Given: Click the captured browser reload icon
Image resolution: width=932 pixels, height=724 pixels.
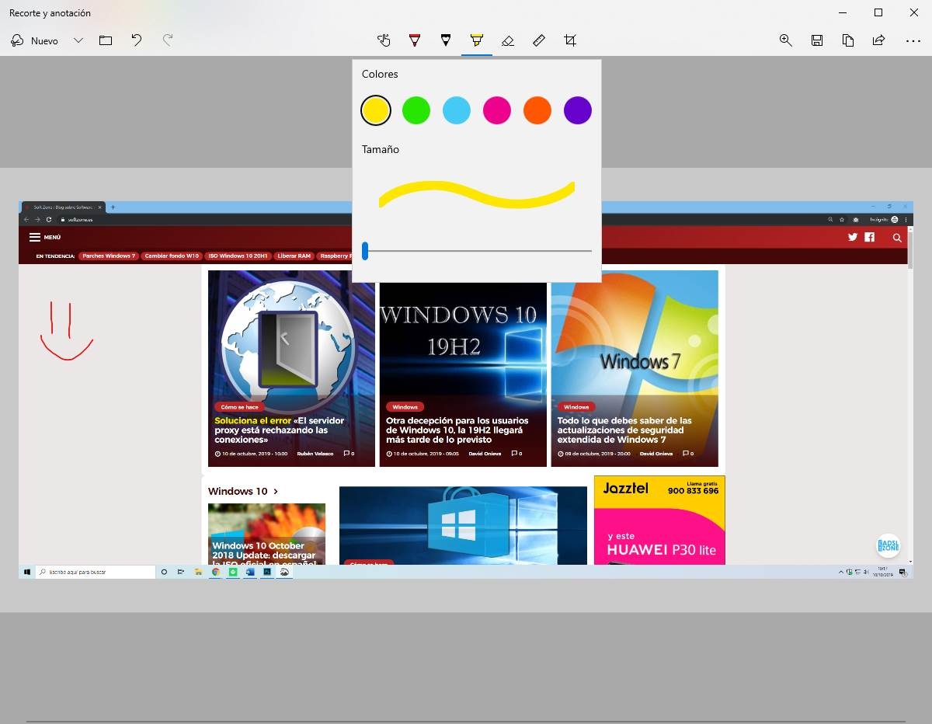Looking at the screenshot, I should 49,220.
